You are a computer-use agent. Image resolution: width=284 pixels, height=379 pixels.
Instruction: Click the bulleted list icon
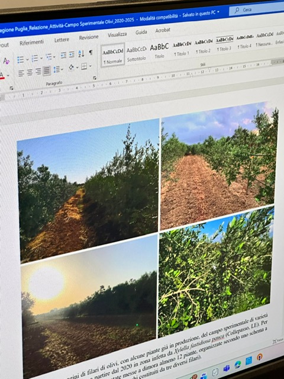coord(20,59)
